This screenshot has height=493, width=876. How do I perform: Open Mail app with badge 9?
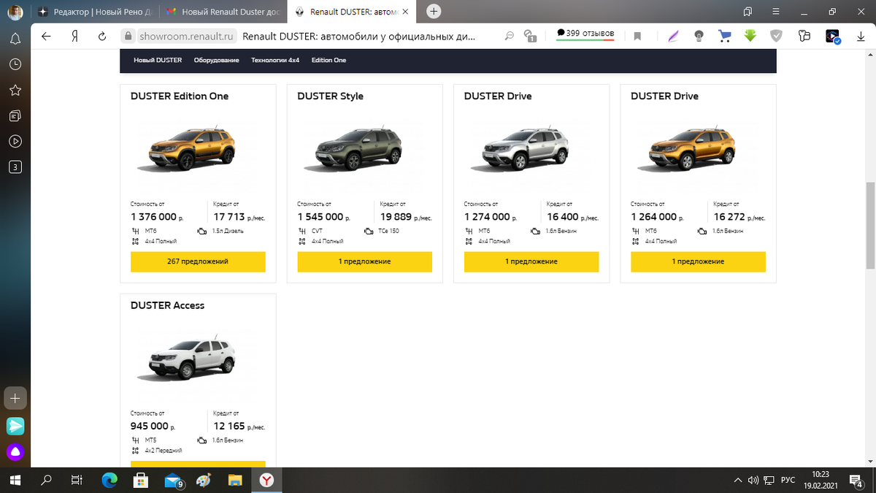click(174, 480)
